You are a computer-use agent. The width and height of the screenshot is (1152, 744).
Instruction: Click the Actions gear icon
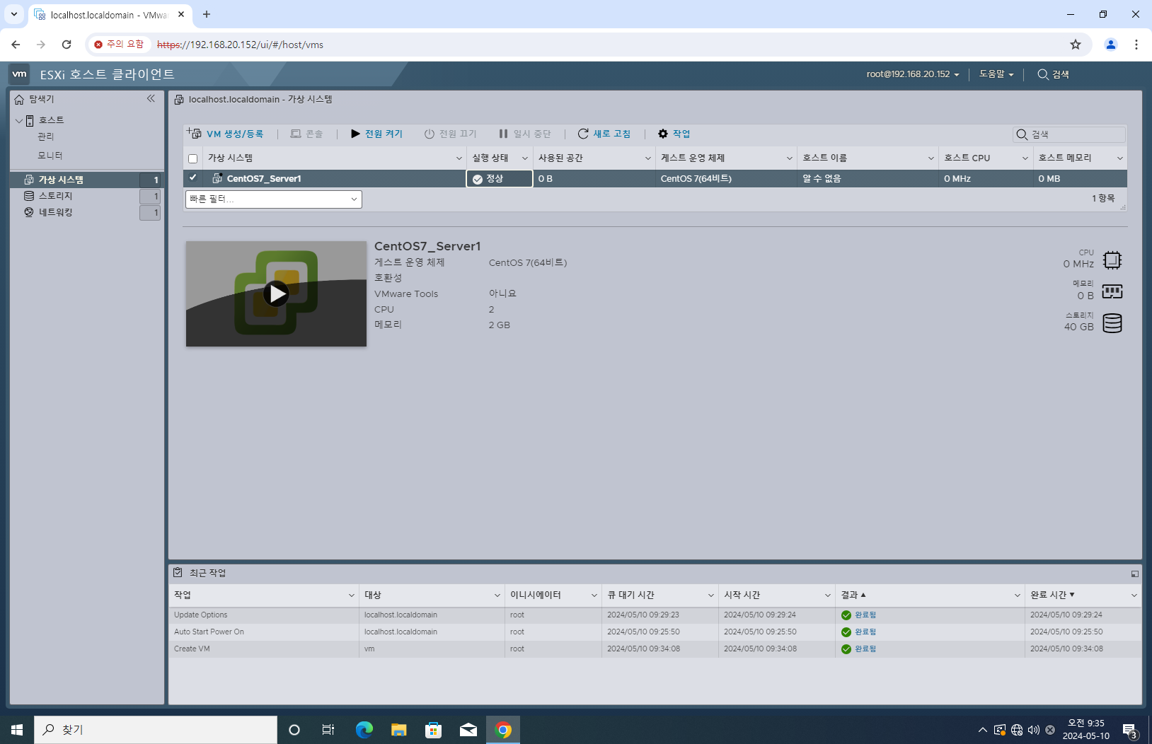[663, 134]
